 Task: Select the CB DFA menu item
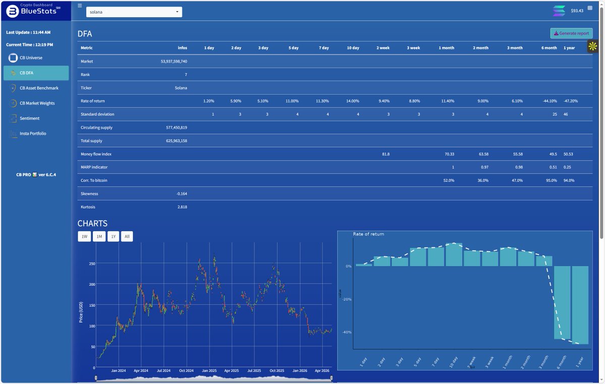(36, 73)
